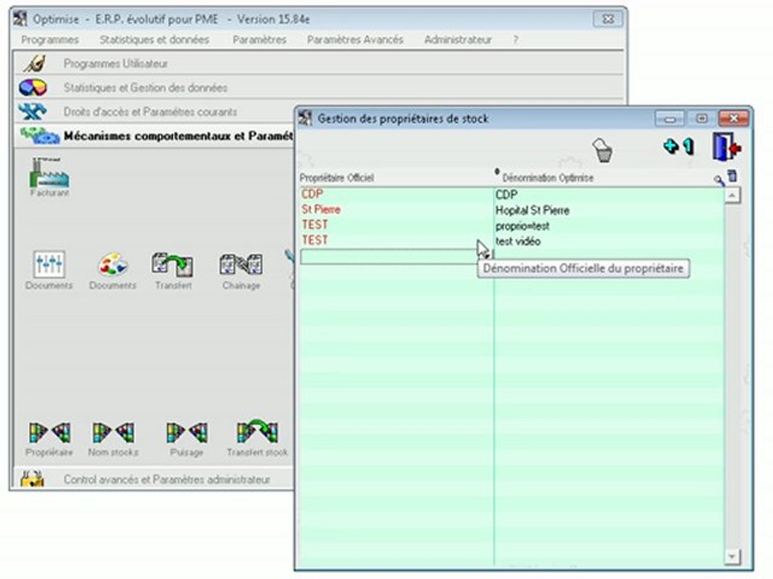This screenshot has width=773, height=579.
Task: Click the padlock administrator icon
Action: coord(32,478)
